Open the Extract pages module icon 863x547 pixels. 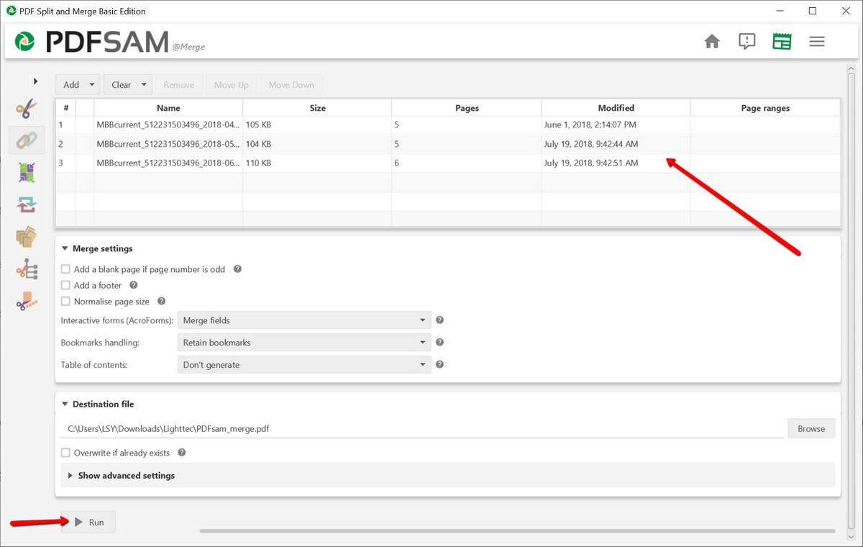(27, 237)
